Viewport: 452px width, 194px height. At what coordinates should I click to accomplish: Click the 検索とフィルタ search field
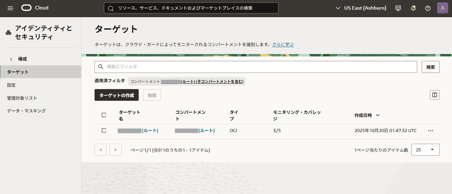pos(255,67)
